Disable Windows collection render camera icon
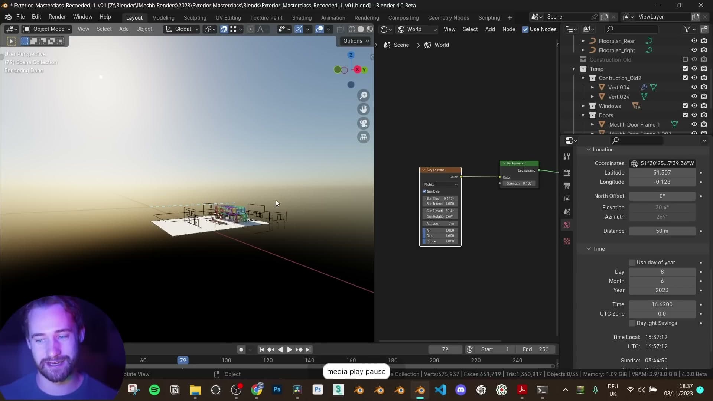The image size is (713, 401). 704,106
